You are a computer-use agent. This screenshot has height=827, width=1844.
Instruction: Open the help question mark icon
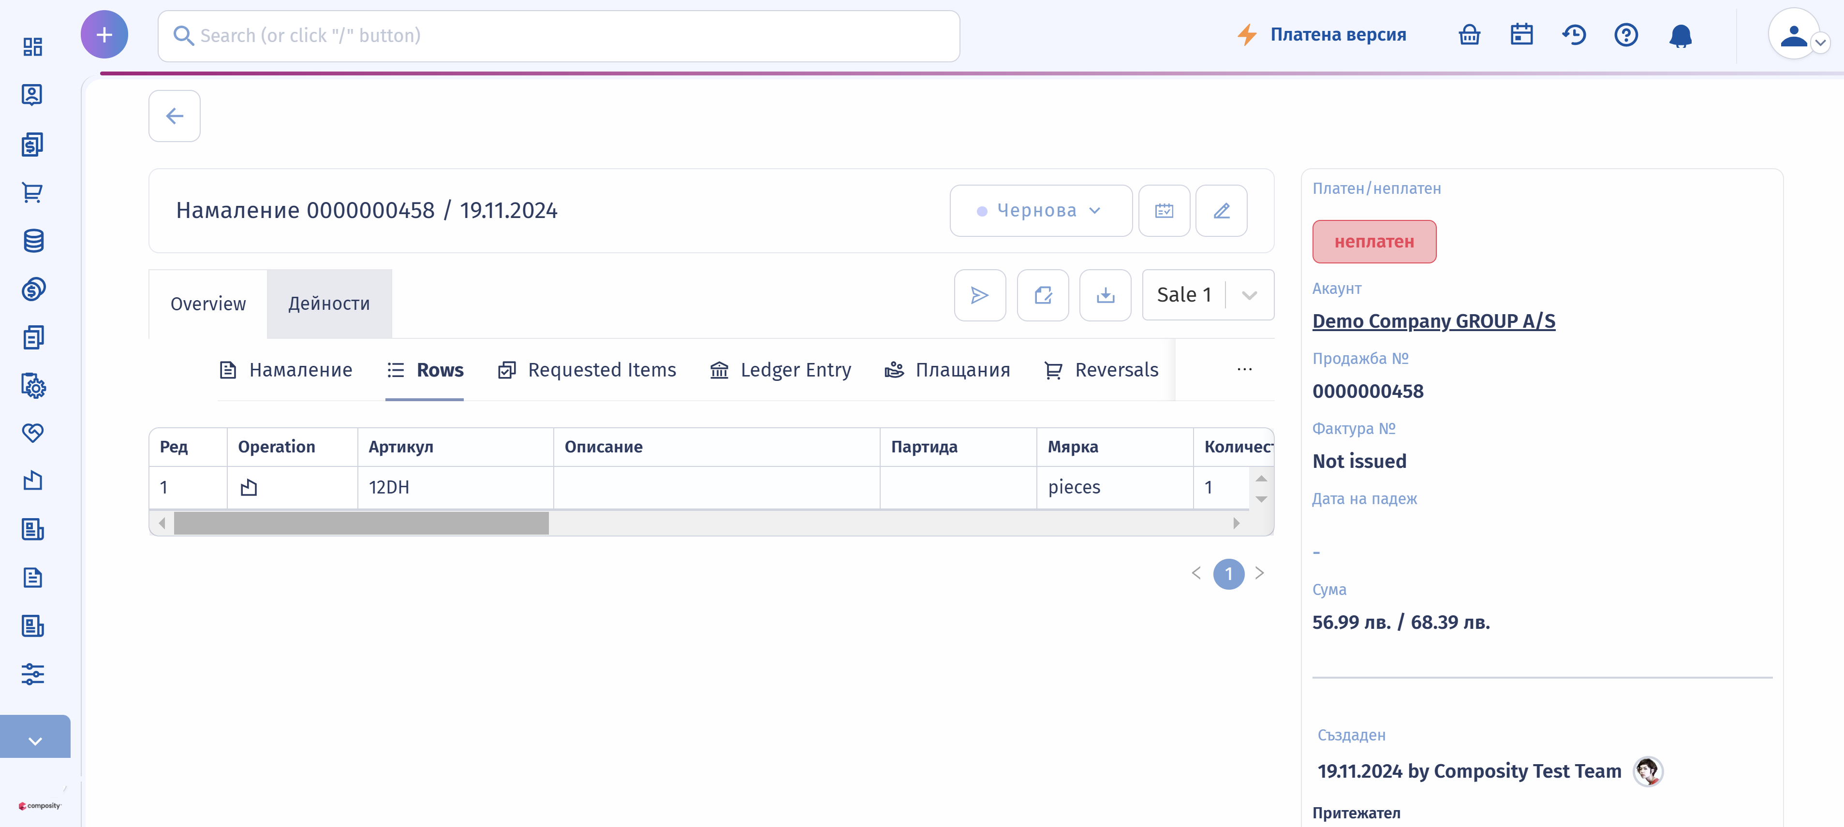[x=1626, y=34]
